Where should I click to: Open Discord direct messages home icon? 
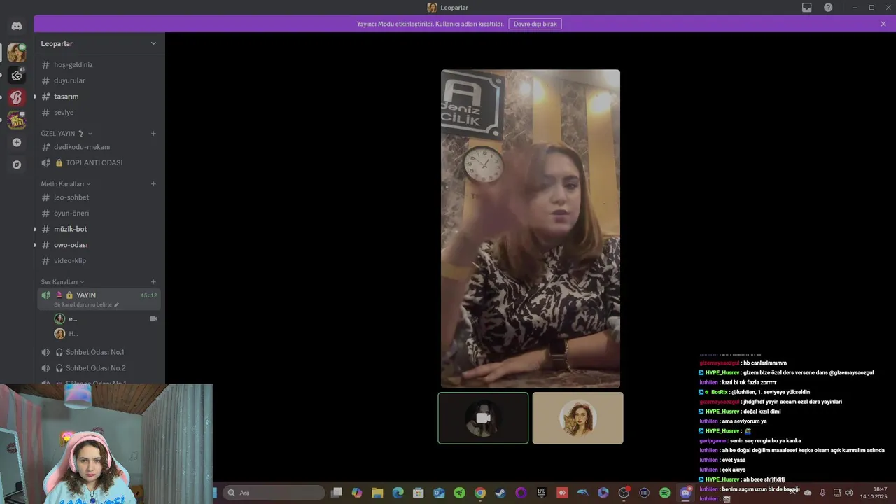click(x=17, y=26)
